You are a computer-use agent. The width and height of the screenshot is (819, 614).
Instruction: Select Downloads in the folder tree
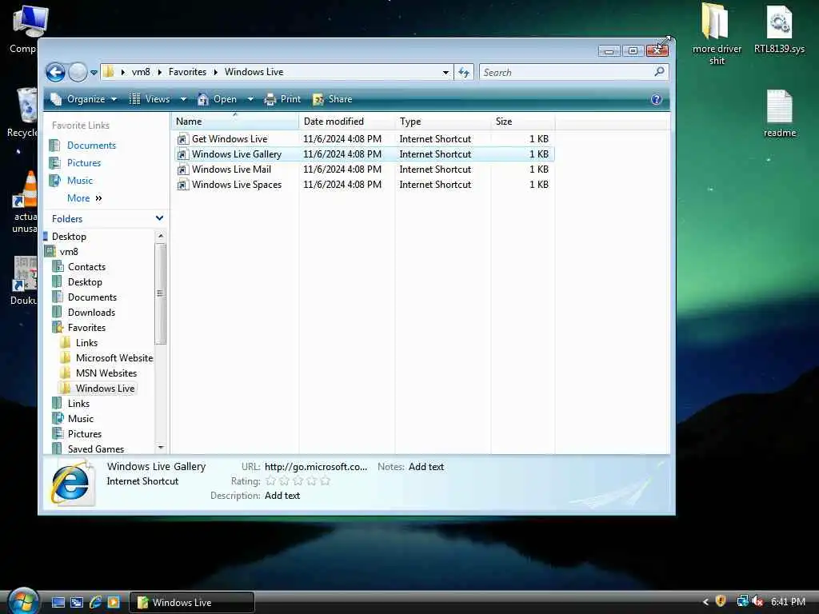91,313
